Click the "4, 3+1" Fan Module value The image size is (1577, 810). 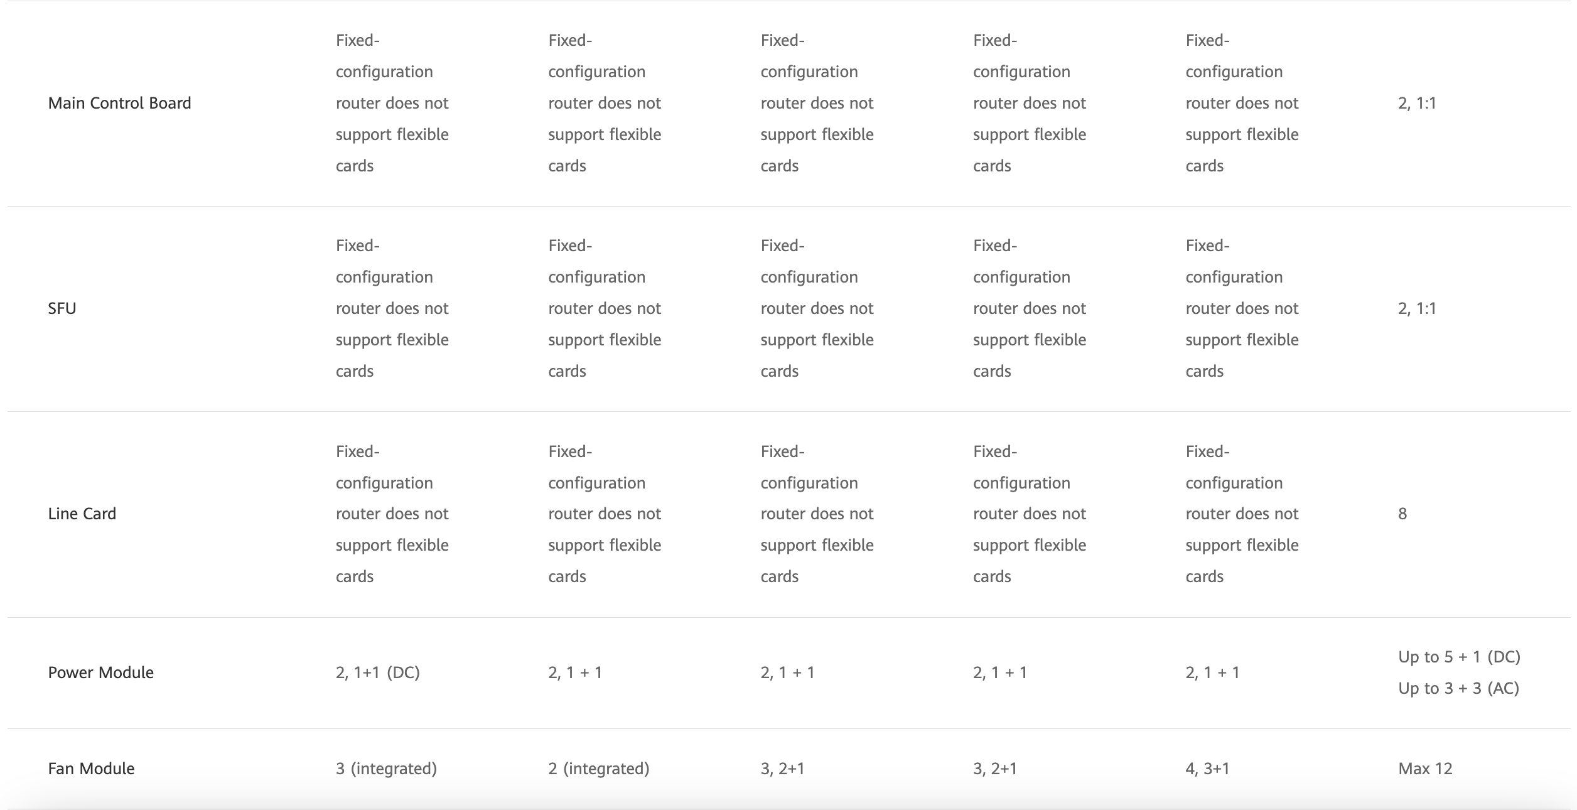coord(1207,769)
